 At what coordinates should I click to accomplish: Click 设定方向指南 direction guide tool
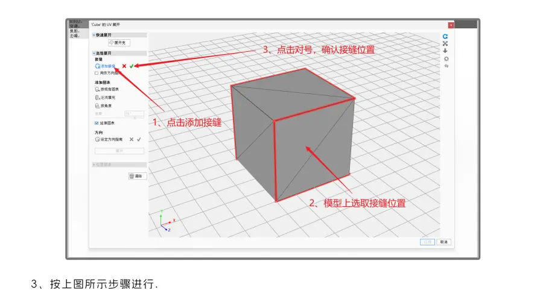pyautogui.click(x=109, y=139)
